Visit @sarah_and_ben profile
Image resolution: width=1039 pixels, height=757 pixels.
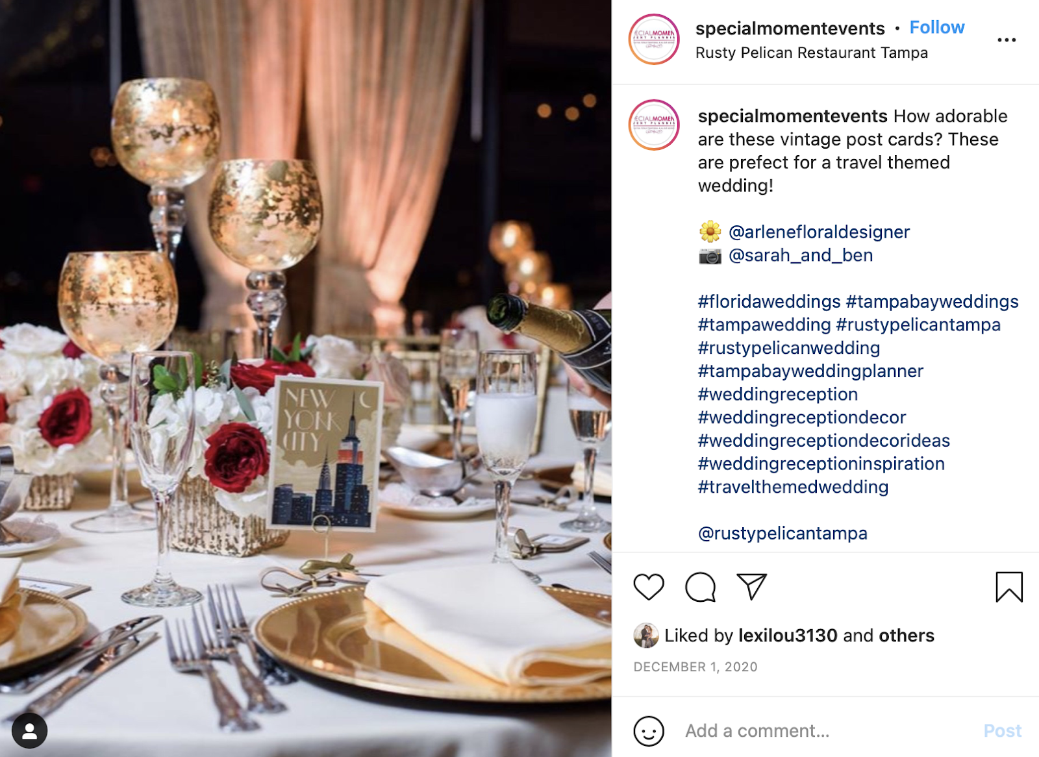801,255
